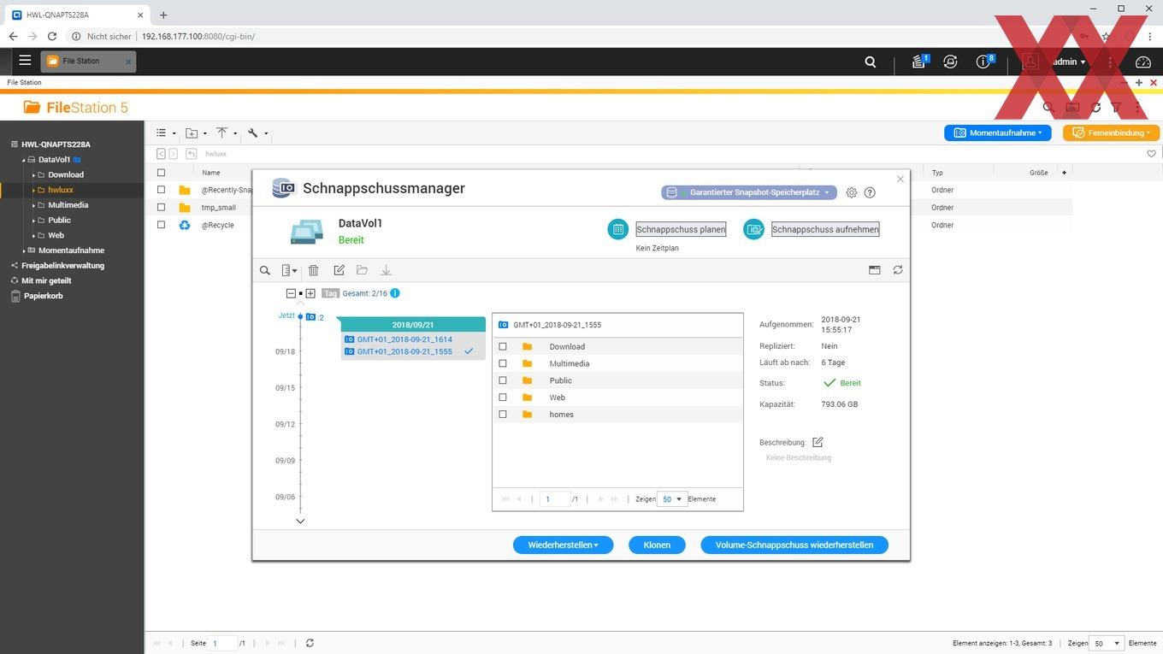Expand the timeline with the plus icon
Screen dimensions: 1163x654
tap(310, 293)
